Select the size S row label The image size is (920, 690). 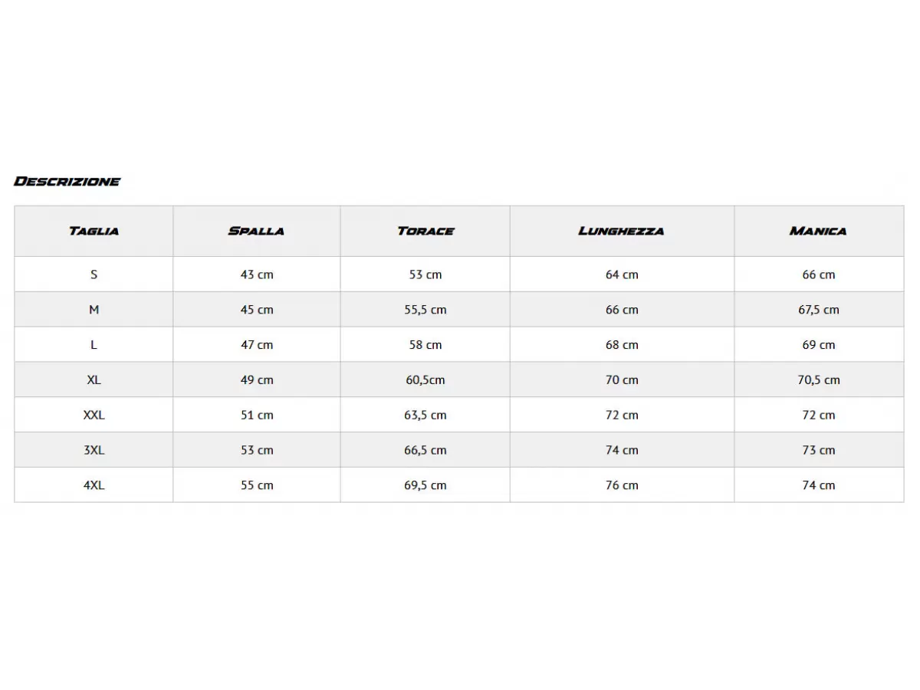(x=94, y=274)
